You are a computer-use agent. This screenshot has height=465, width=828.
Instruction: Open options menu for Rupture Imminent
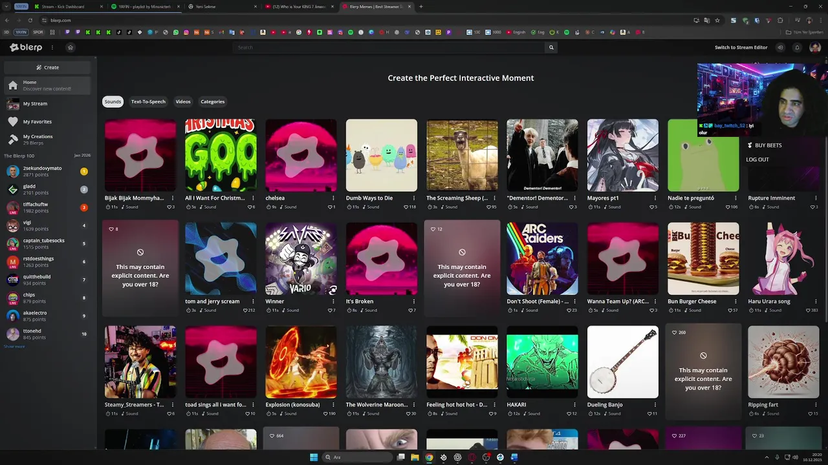tap(816, 198)
